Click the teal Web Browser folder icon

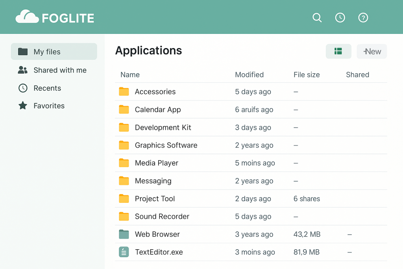(124, 234)
